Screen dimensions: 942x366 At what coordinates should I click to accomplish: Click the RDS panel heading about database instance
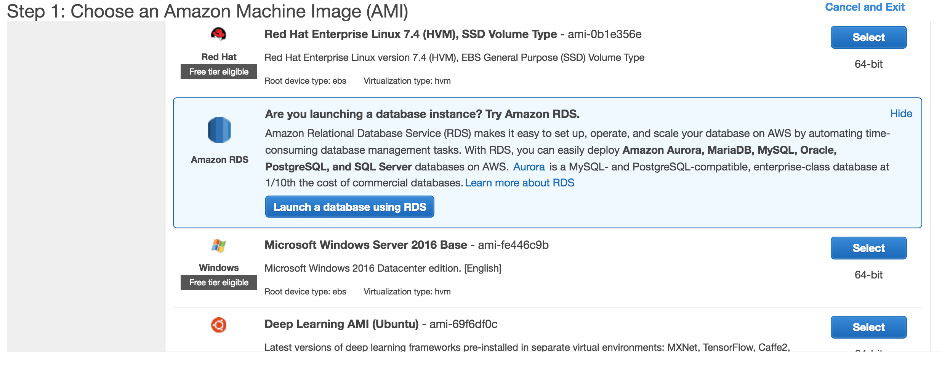click(x=422, y=114)
